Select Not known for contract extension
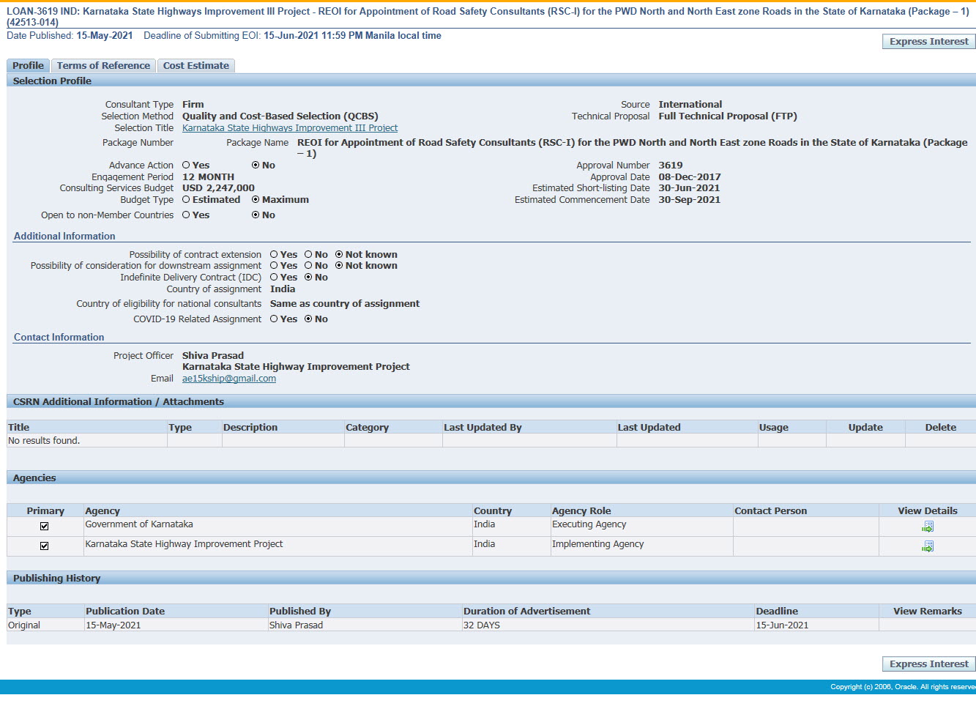Image resolution: width=976 pixels, height=706 pixels. tap(339, 255)
